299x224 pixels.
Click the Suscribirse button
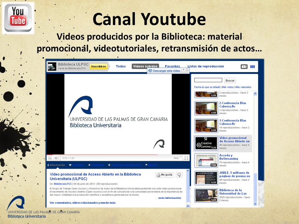98,66
